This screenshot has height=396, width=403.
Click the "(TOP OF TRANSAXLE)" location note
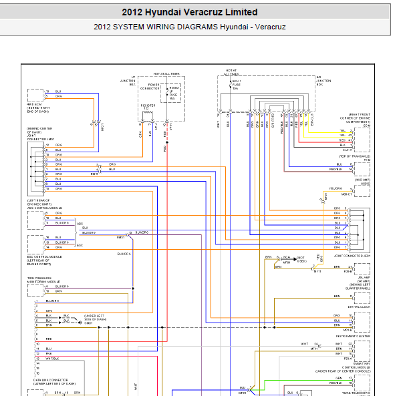click(x=354, y=156)
